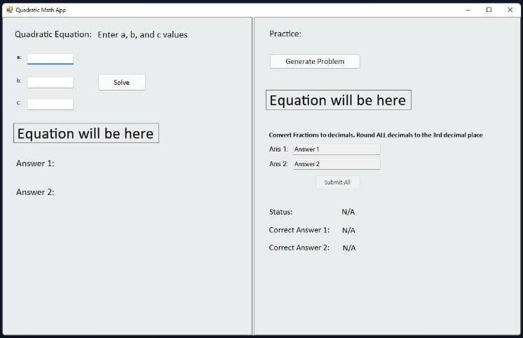Screen dimensions: 523x338
Task: Click the 'Ans 1:' label
Action: point(278,149)
